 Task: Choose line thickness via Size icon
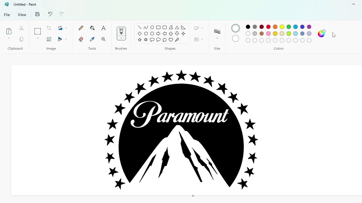click(x=217, y=31)
